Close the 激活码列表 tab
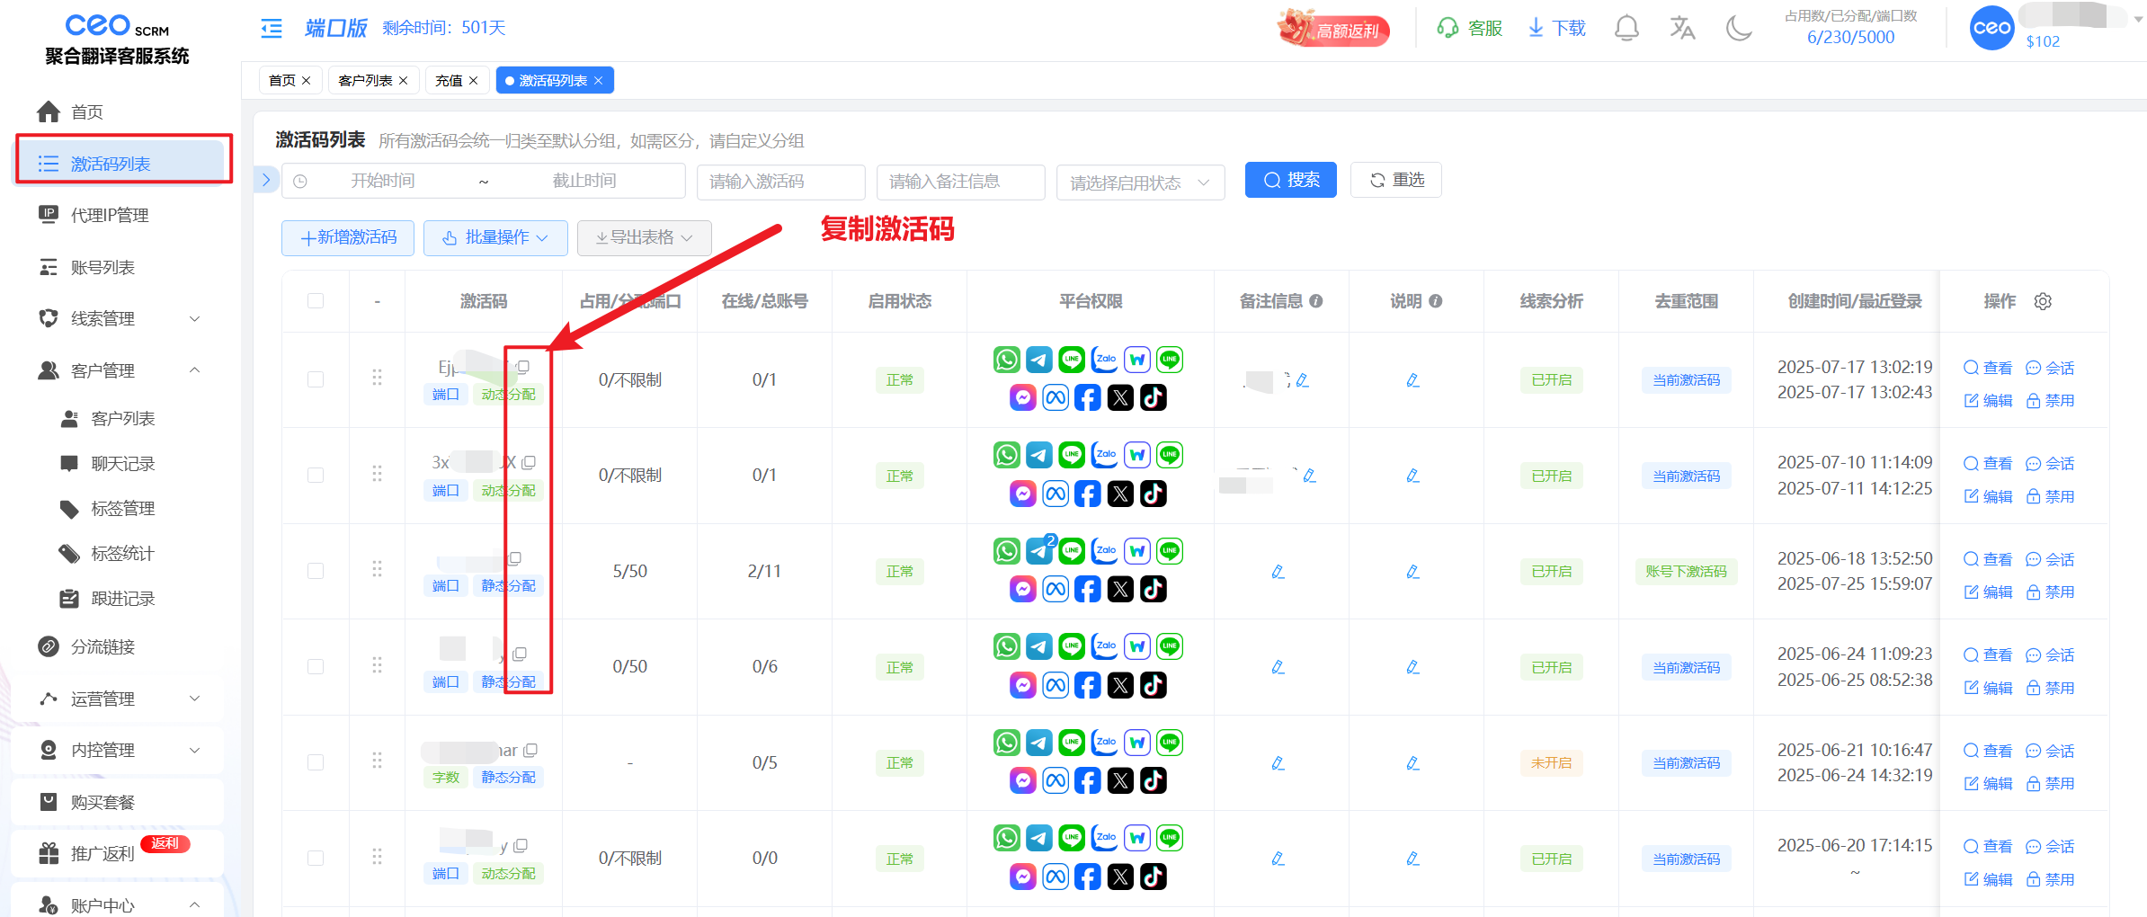This screenshot has height=917, width=2147. 599,81
